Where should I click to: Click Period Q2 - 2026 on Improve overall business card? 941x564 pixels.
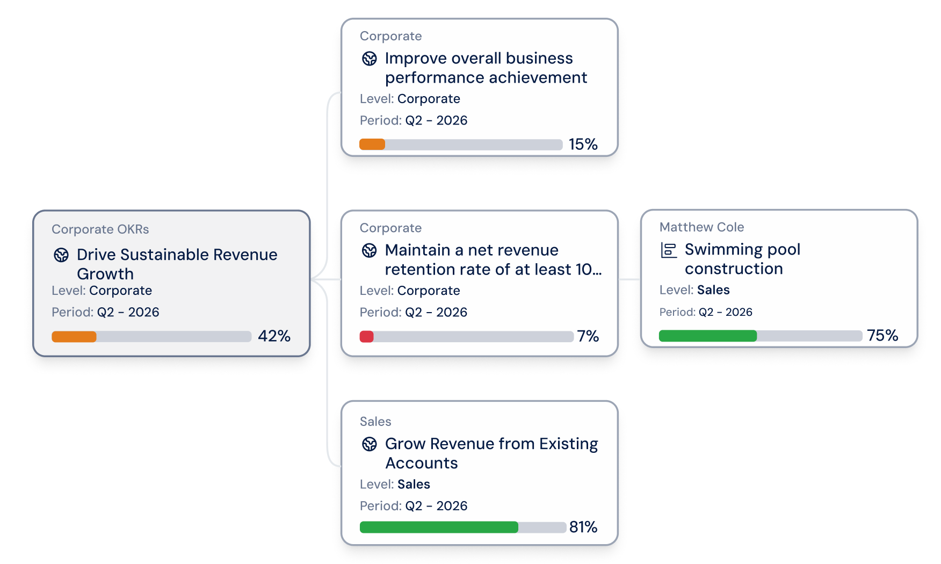[x=414, y=120]
